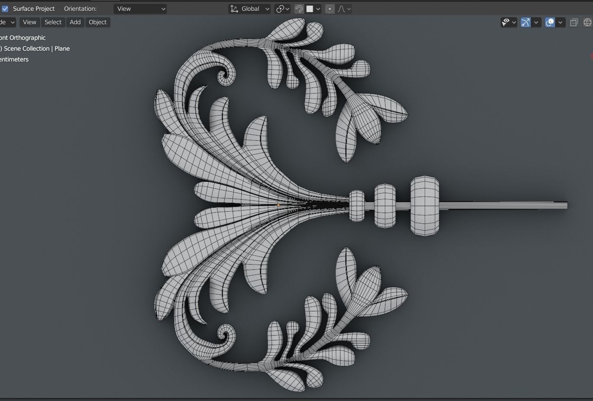The height and width of the screenshot is (401, 593).
Task: Open the snapping element options popover
Action: coord(314,9)
